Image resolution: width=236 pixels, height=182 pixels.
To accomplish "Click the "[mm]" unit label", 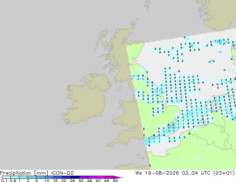I will [x=41, y=173].
